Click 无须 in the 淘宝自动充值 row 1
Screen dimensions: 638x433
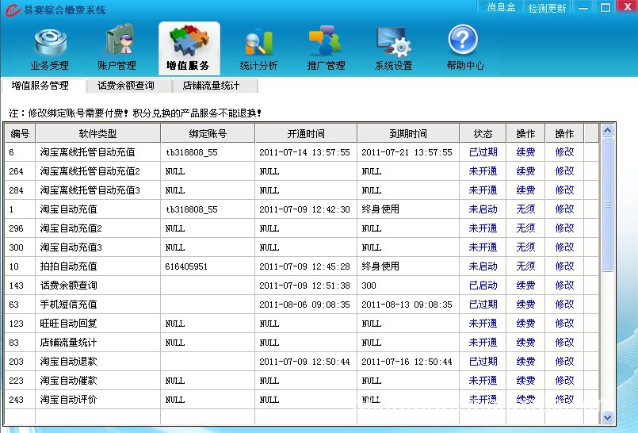[525, 209]
